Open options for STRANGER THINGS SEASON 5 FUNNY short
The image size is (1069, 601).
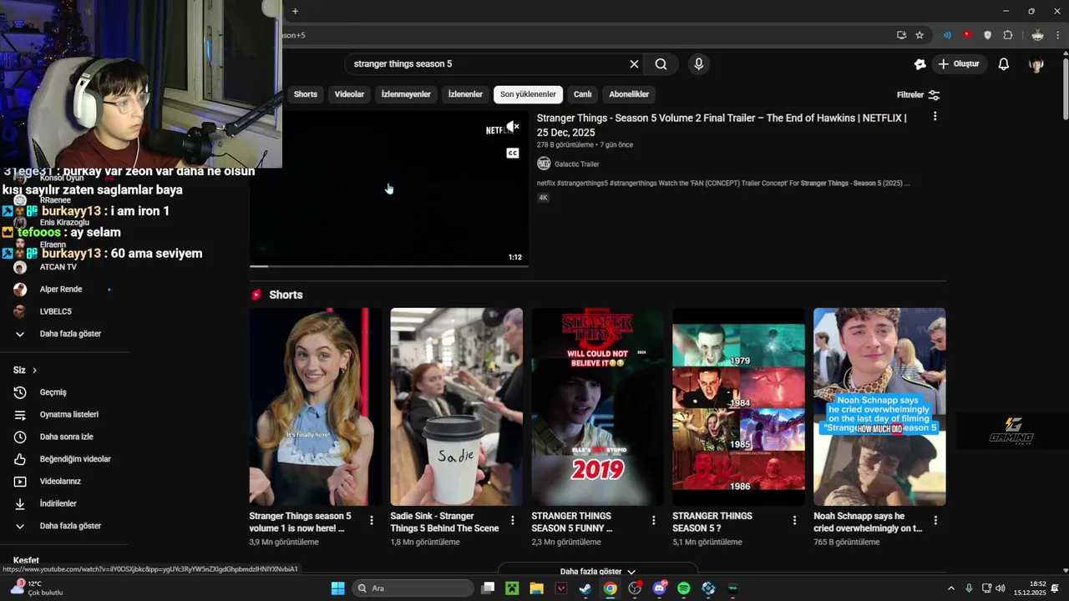(x=653, y=520)
